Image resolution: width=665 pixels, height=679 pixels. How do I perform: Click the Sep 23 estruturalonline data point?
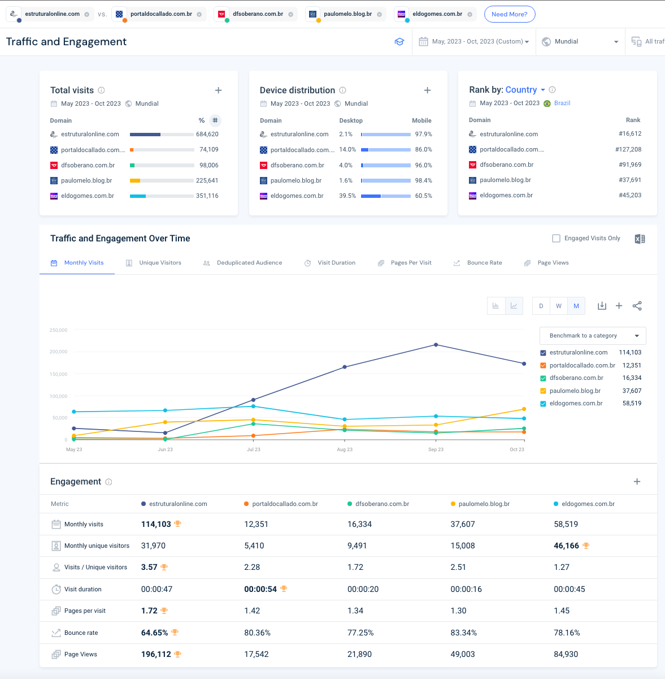coord(436,345)
